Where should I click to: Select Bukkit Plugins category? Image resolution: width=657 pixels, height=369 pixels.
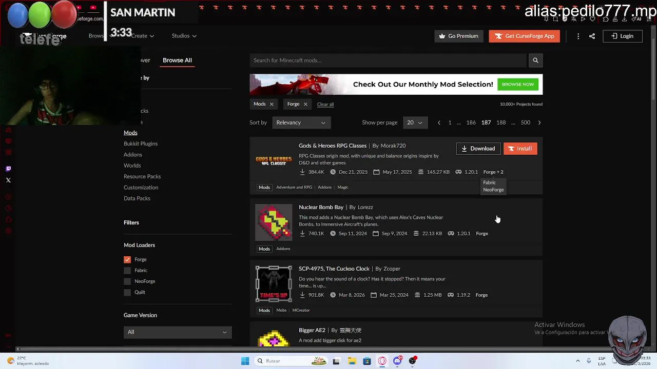[x=141, y=143]
